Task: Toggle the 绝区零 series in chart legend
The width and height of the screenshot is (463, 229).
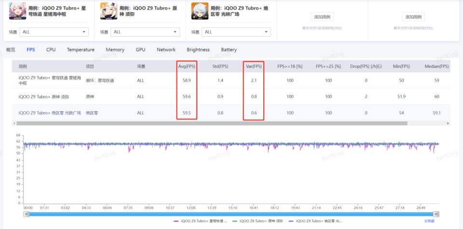Action: 315,221
